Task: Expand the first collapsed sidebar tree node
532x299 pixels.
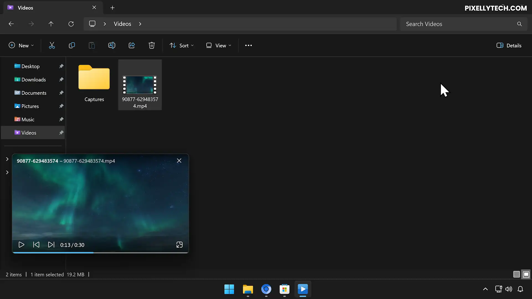Action: (x=7, y=159)
